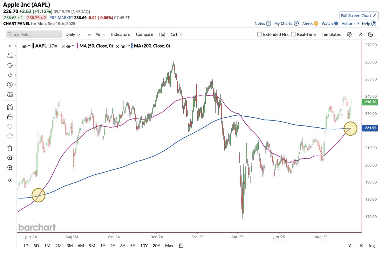Select the down arrow marker tool

click(10, 75)
